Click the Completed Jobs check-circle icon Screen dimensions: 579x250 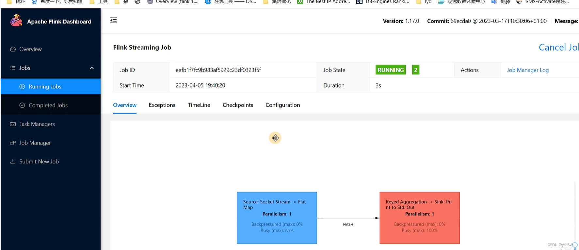pos(22,105)
